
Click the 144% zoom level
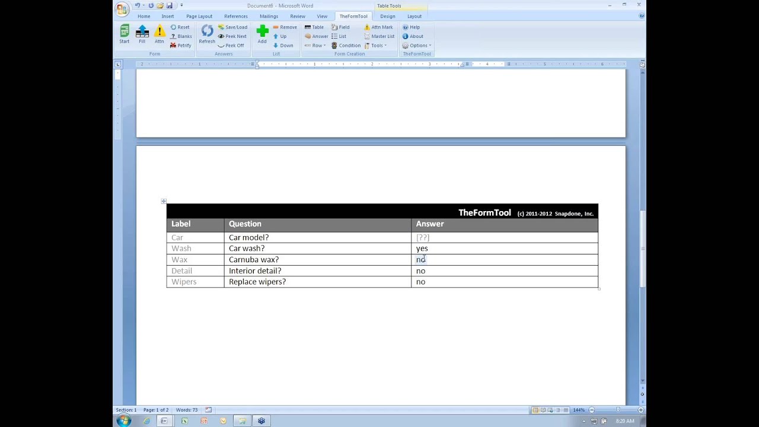coord(579,410)
